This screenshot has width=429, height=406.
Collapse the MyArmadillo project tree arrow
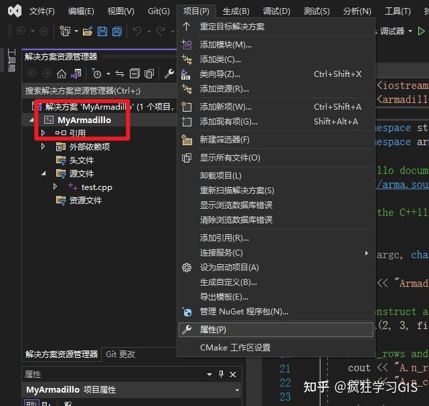point(31,120)
